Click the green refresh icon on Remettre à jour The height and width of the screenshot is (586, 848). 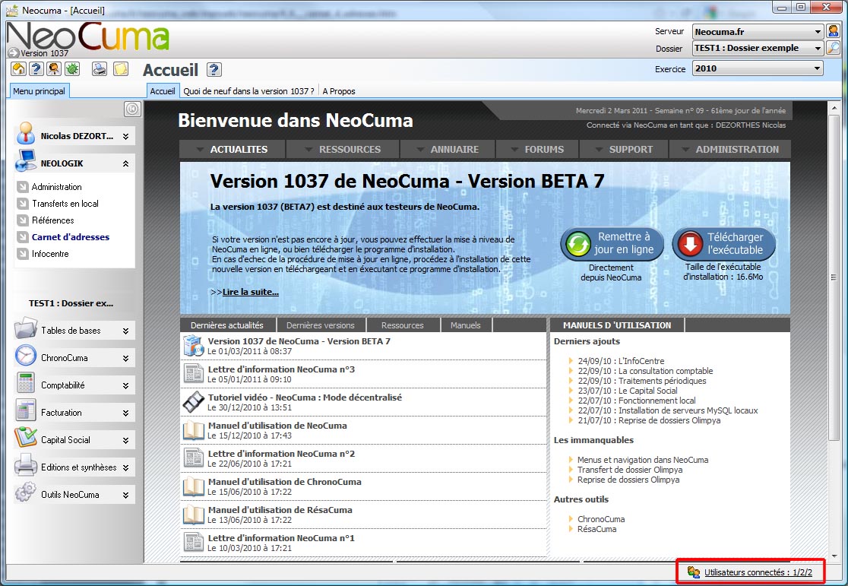pyautogui.click(x=578, y=244)
